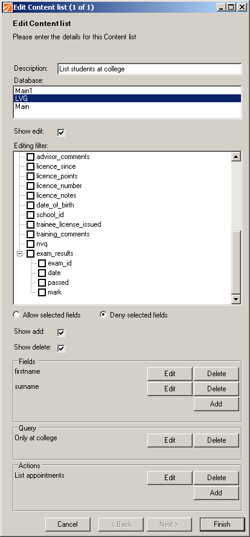Select Main1 in the Database list
This screenshot has height=537, width=250.
(127, 91)
